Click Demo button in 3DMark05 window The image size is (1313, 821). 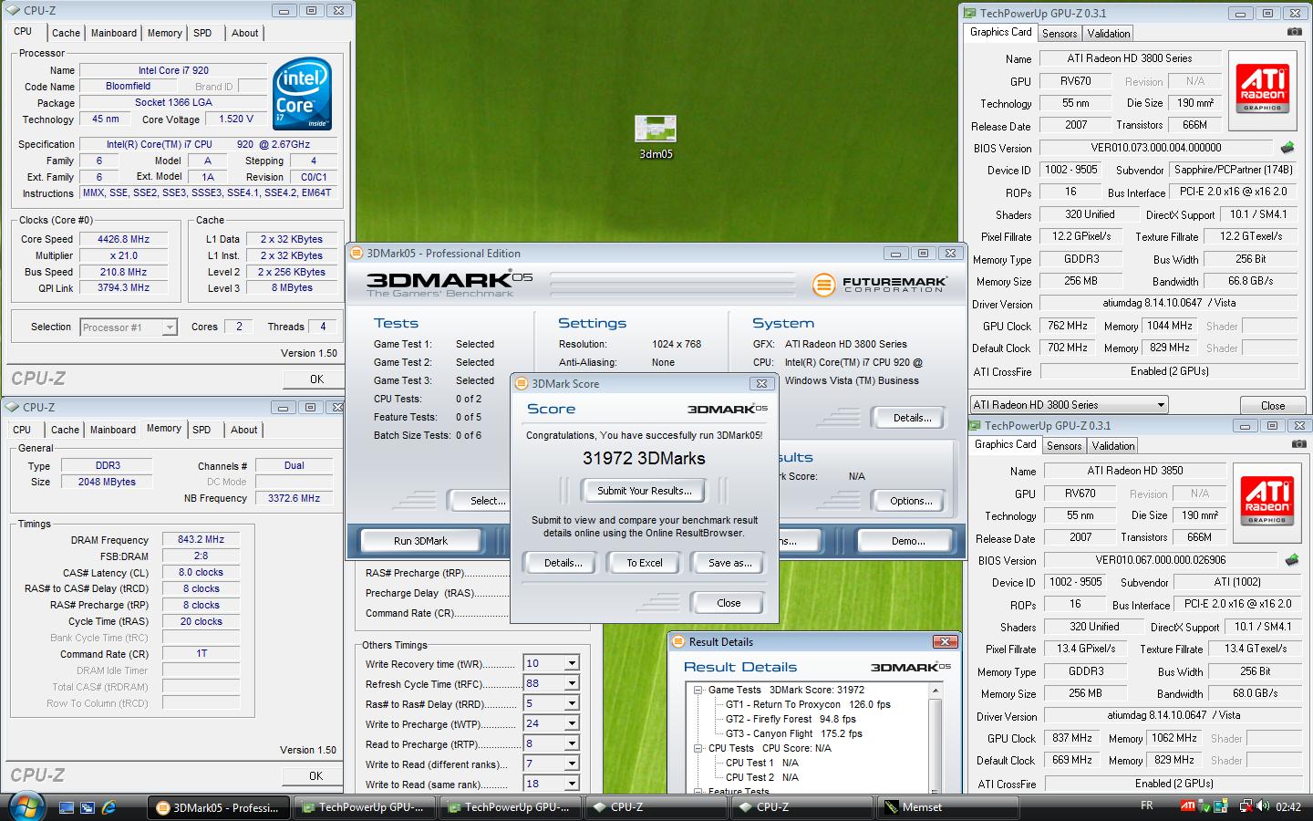pyautogui.click(x=908, y=541)
